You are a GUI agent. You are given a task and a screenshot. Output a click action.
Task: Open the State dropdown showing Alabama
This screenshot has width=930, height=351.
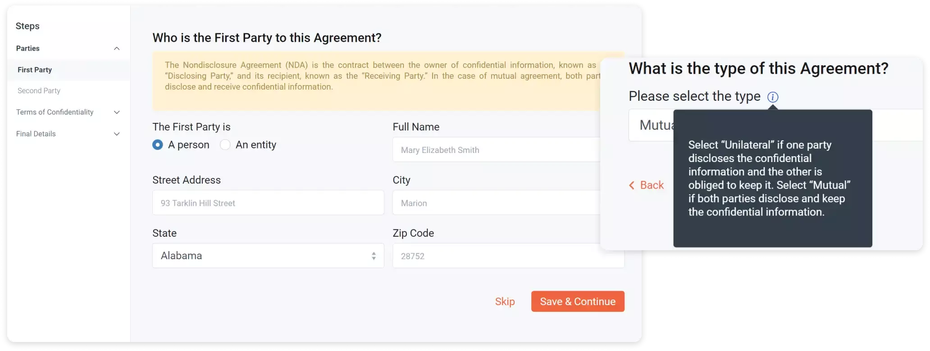[268, 256]
